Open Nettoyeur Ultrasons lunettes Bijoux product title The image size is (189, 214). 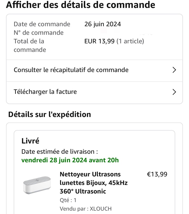coord(94,183)
